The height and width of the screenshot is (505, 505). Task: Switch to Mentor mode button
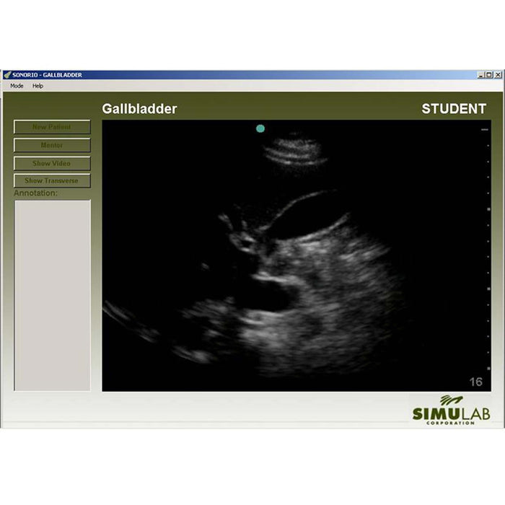click(x=52, y=145)
